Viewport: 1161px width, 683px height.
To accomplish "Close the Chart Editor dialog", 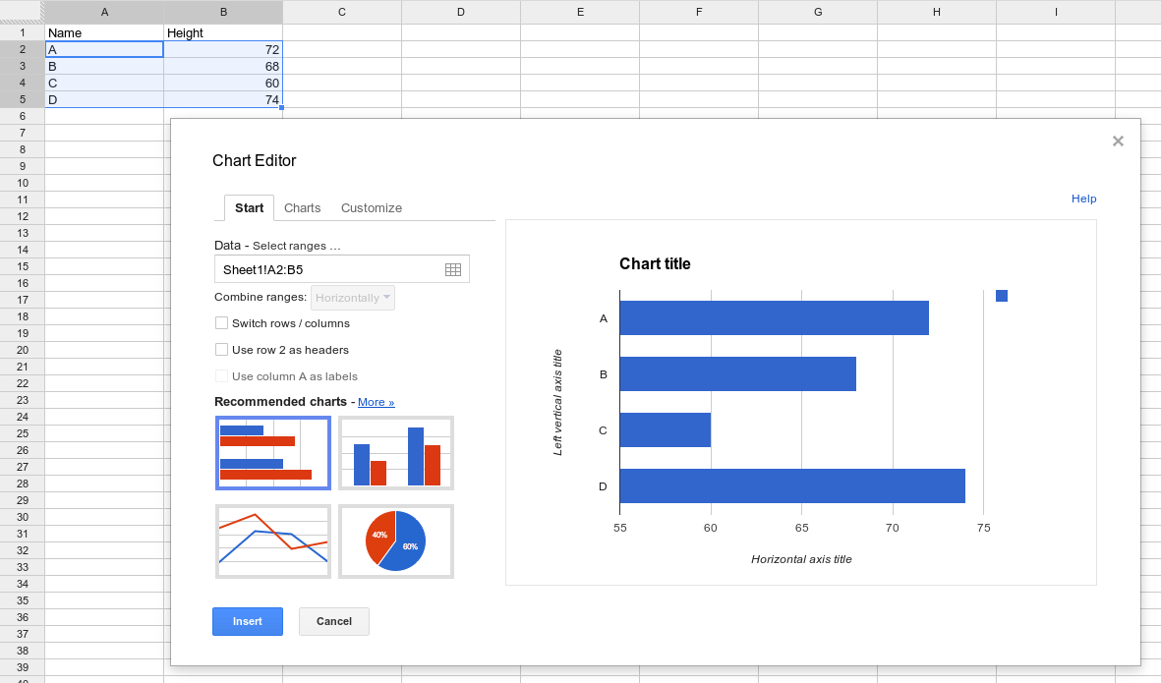I will [1118, 141].
